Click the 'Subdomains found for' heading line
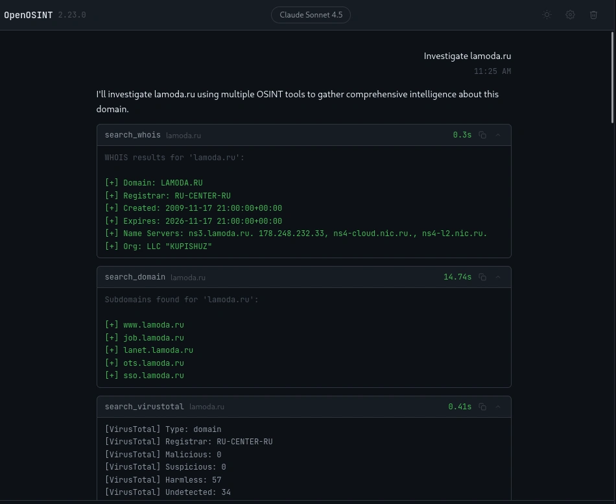 tap(182, 300)
